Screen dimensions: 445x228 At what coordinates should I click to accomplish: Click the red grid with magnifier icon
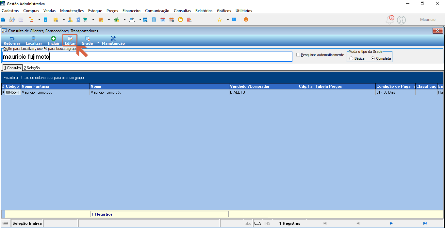[189, 20]
